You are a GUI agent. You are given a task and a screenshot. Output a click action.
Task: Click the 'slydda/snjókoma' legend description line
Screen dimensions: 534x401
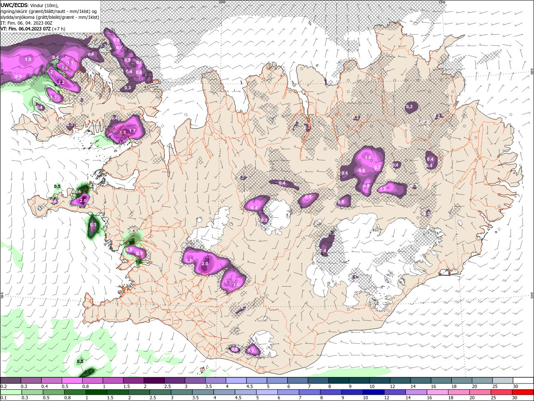coord(50,17)
